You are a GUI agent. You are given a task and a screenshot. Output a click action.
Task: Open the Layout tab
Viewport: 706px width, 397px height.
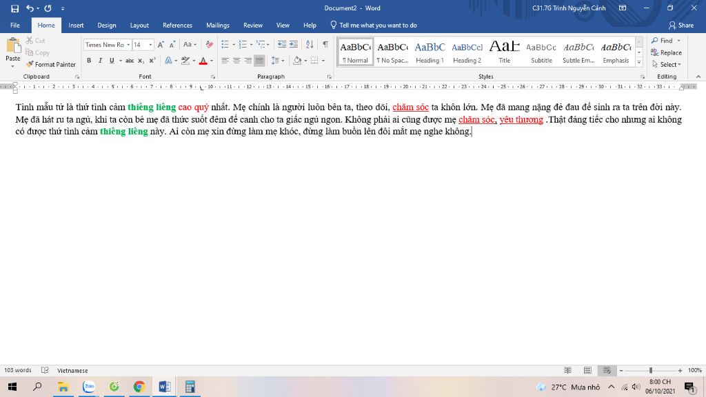pyautogui.click(x=139, y=26)
